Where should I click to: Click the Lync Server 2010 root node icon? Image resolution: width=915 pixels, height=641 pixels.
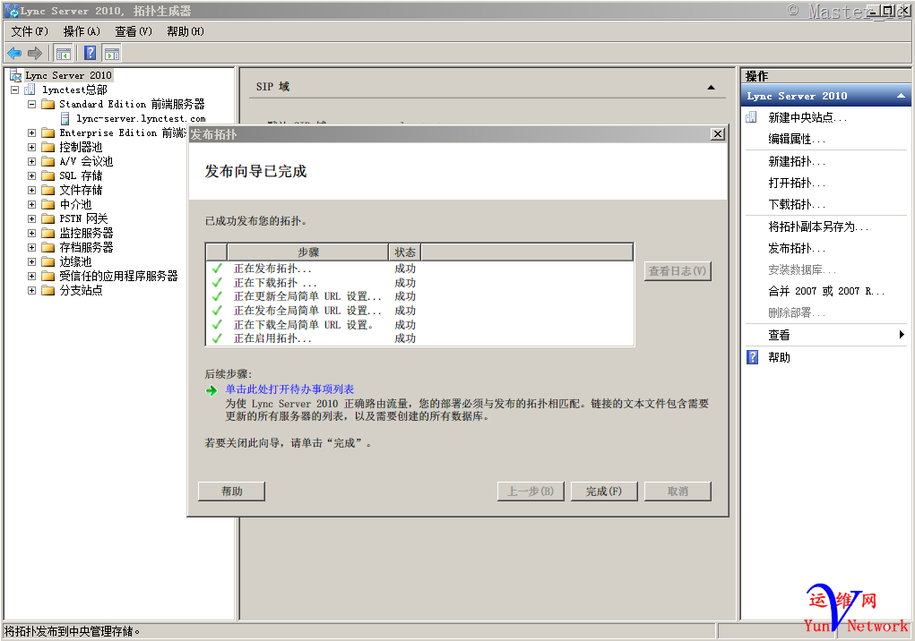point(16,76)
